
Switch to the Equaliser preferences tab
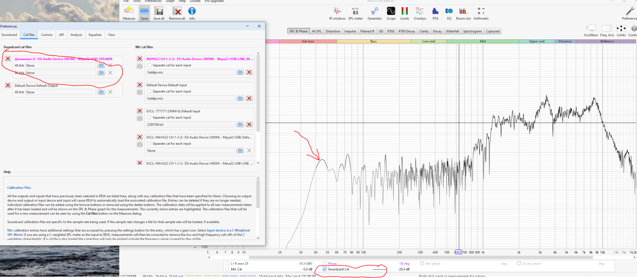(x=95, y=35)
